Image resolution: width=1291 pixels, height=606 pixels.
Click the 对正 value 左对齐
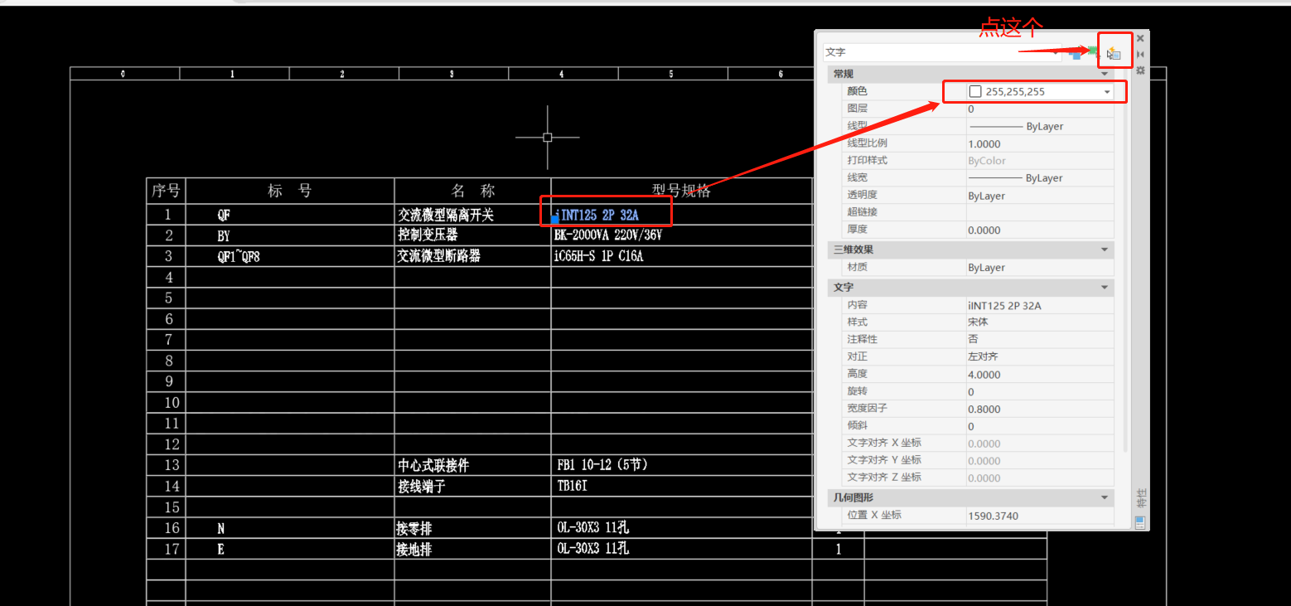pyautogui.click(x=1040, y=356)
